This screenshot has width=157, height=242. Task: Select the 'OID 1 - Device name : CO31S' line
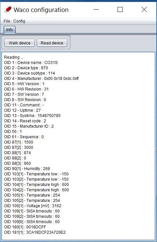[x=31, y=63]
